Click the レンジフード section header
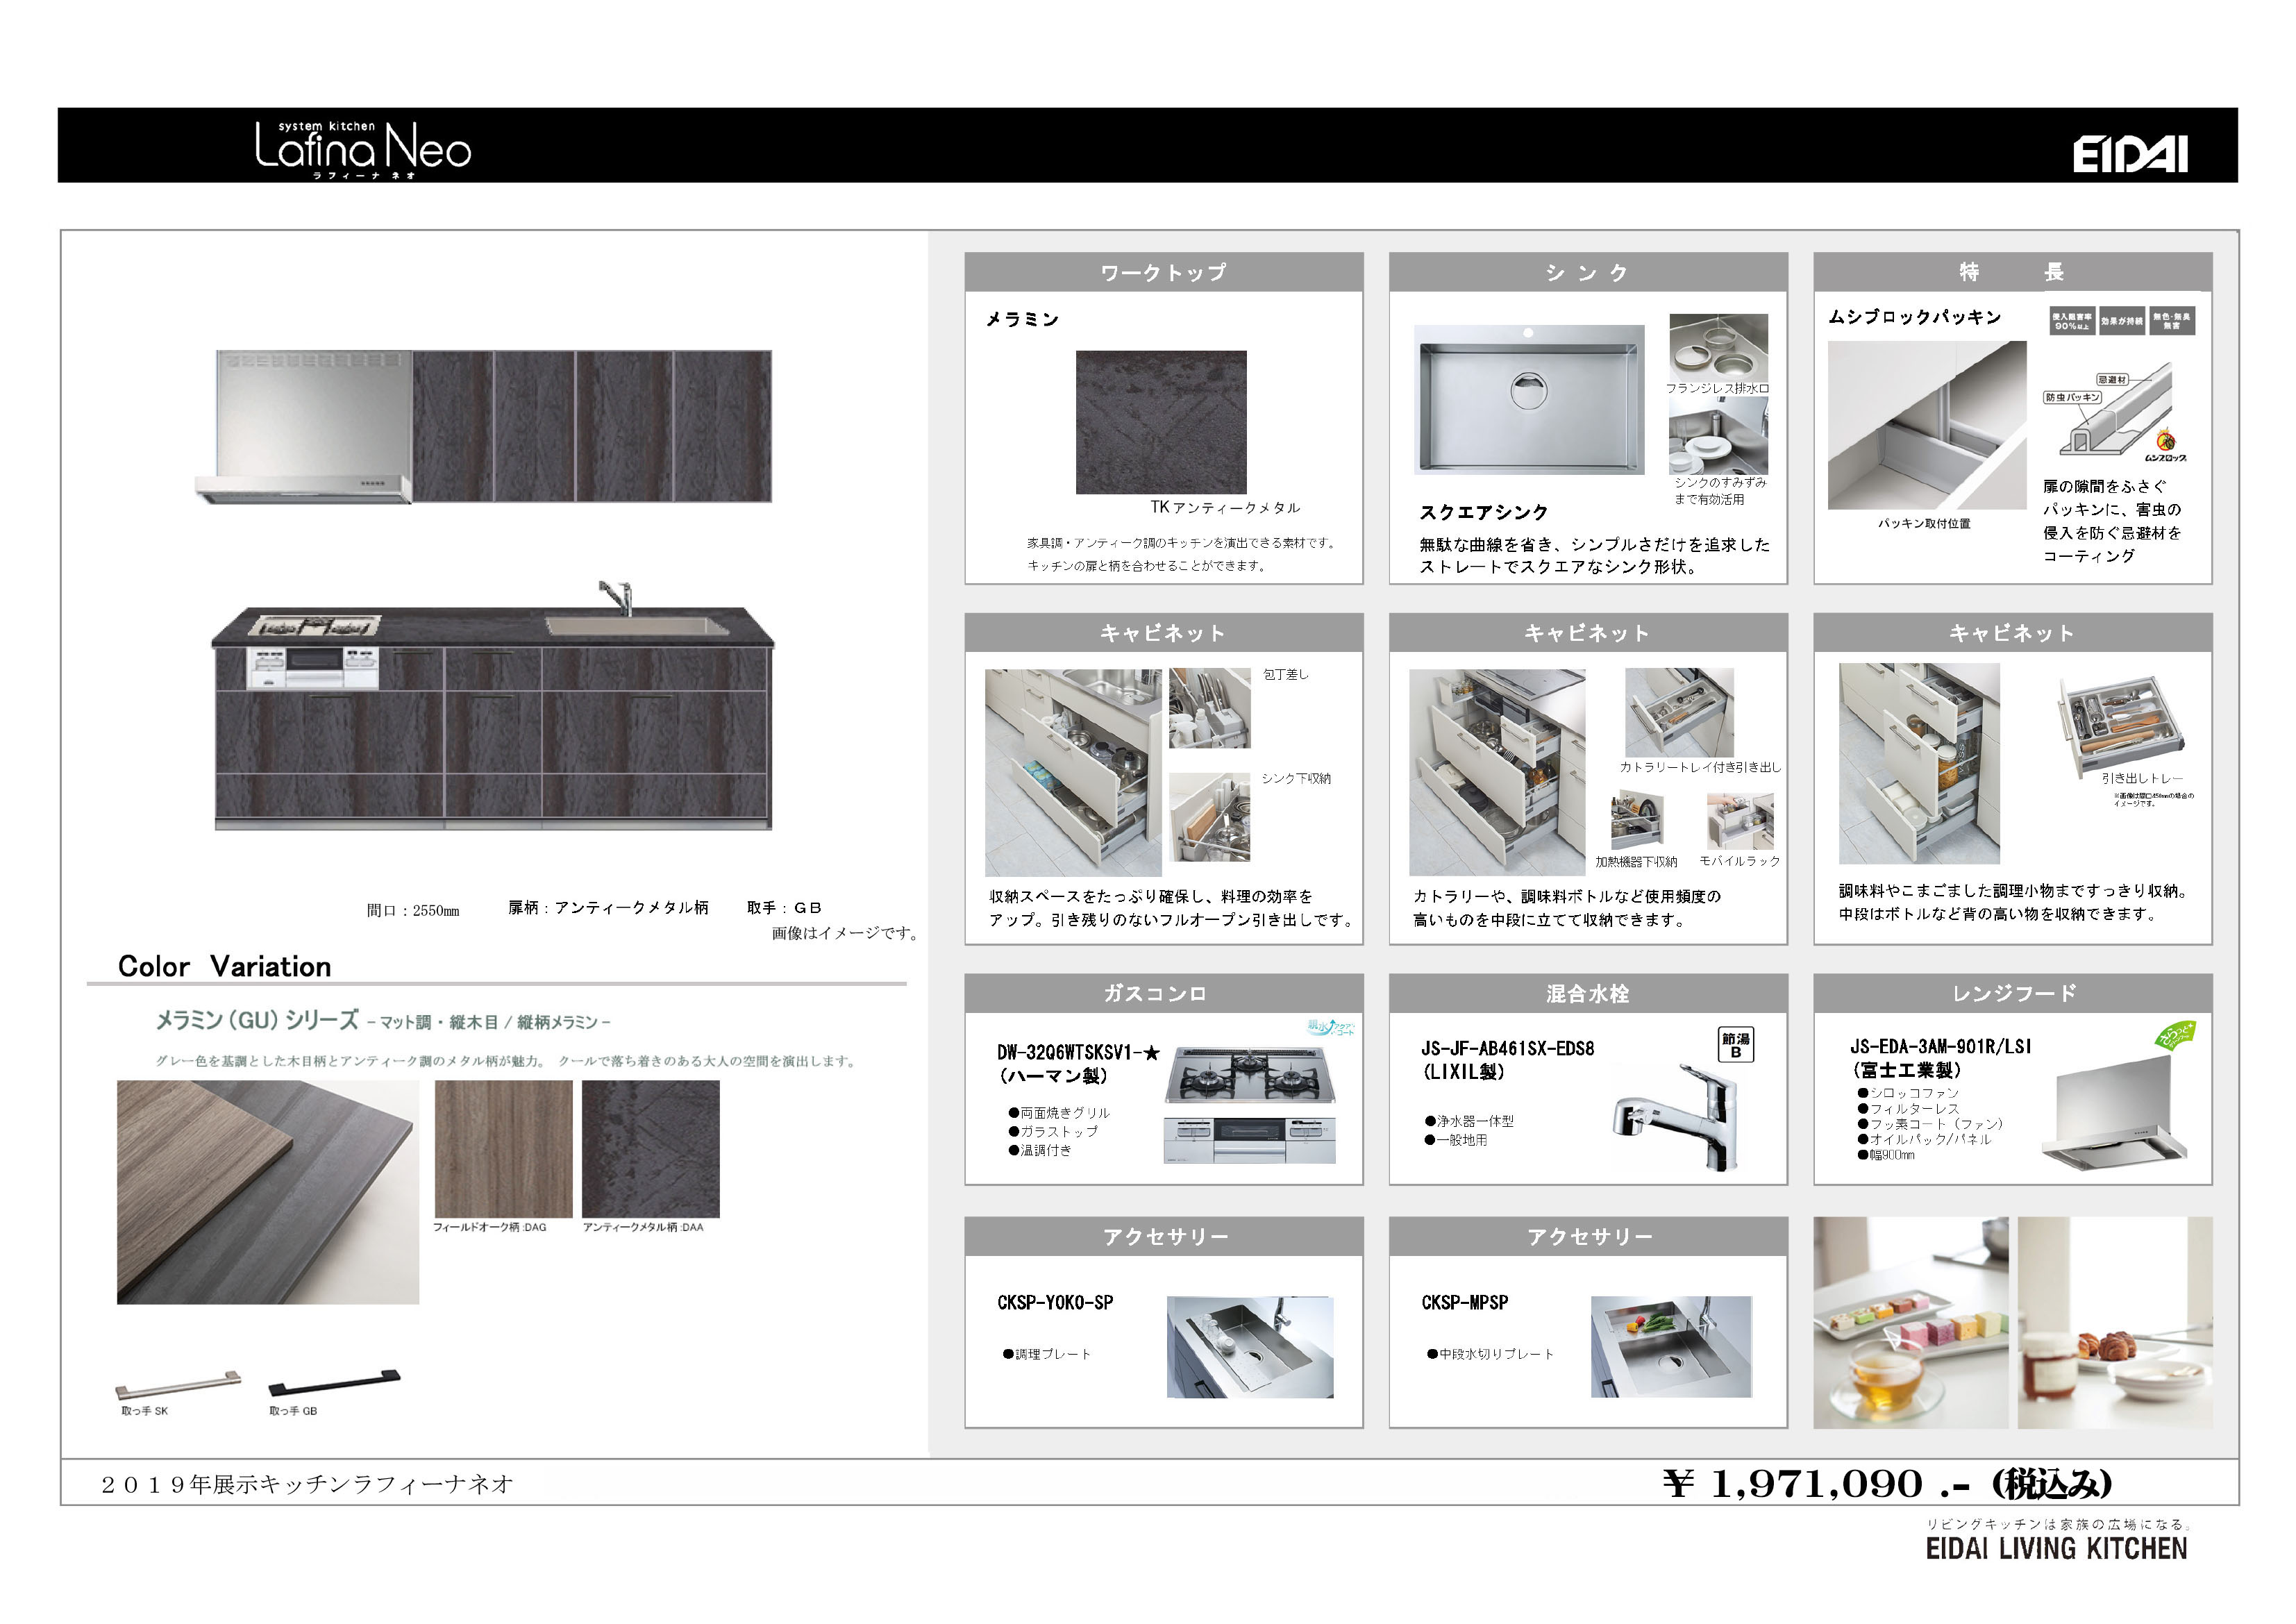Screen dimensions: 2296x1624 coord(2013,993)
